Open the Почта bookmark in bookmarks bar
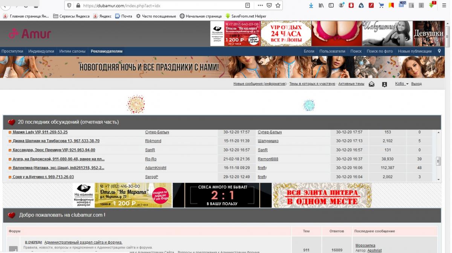This screenshot has width=452, height=253. pyautogui.click(x=124, y=16)
